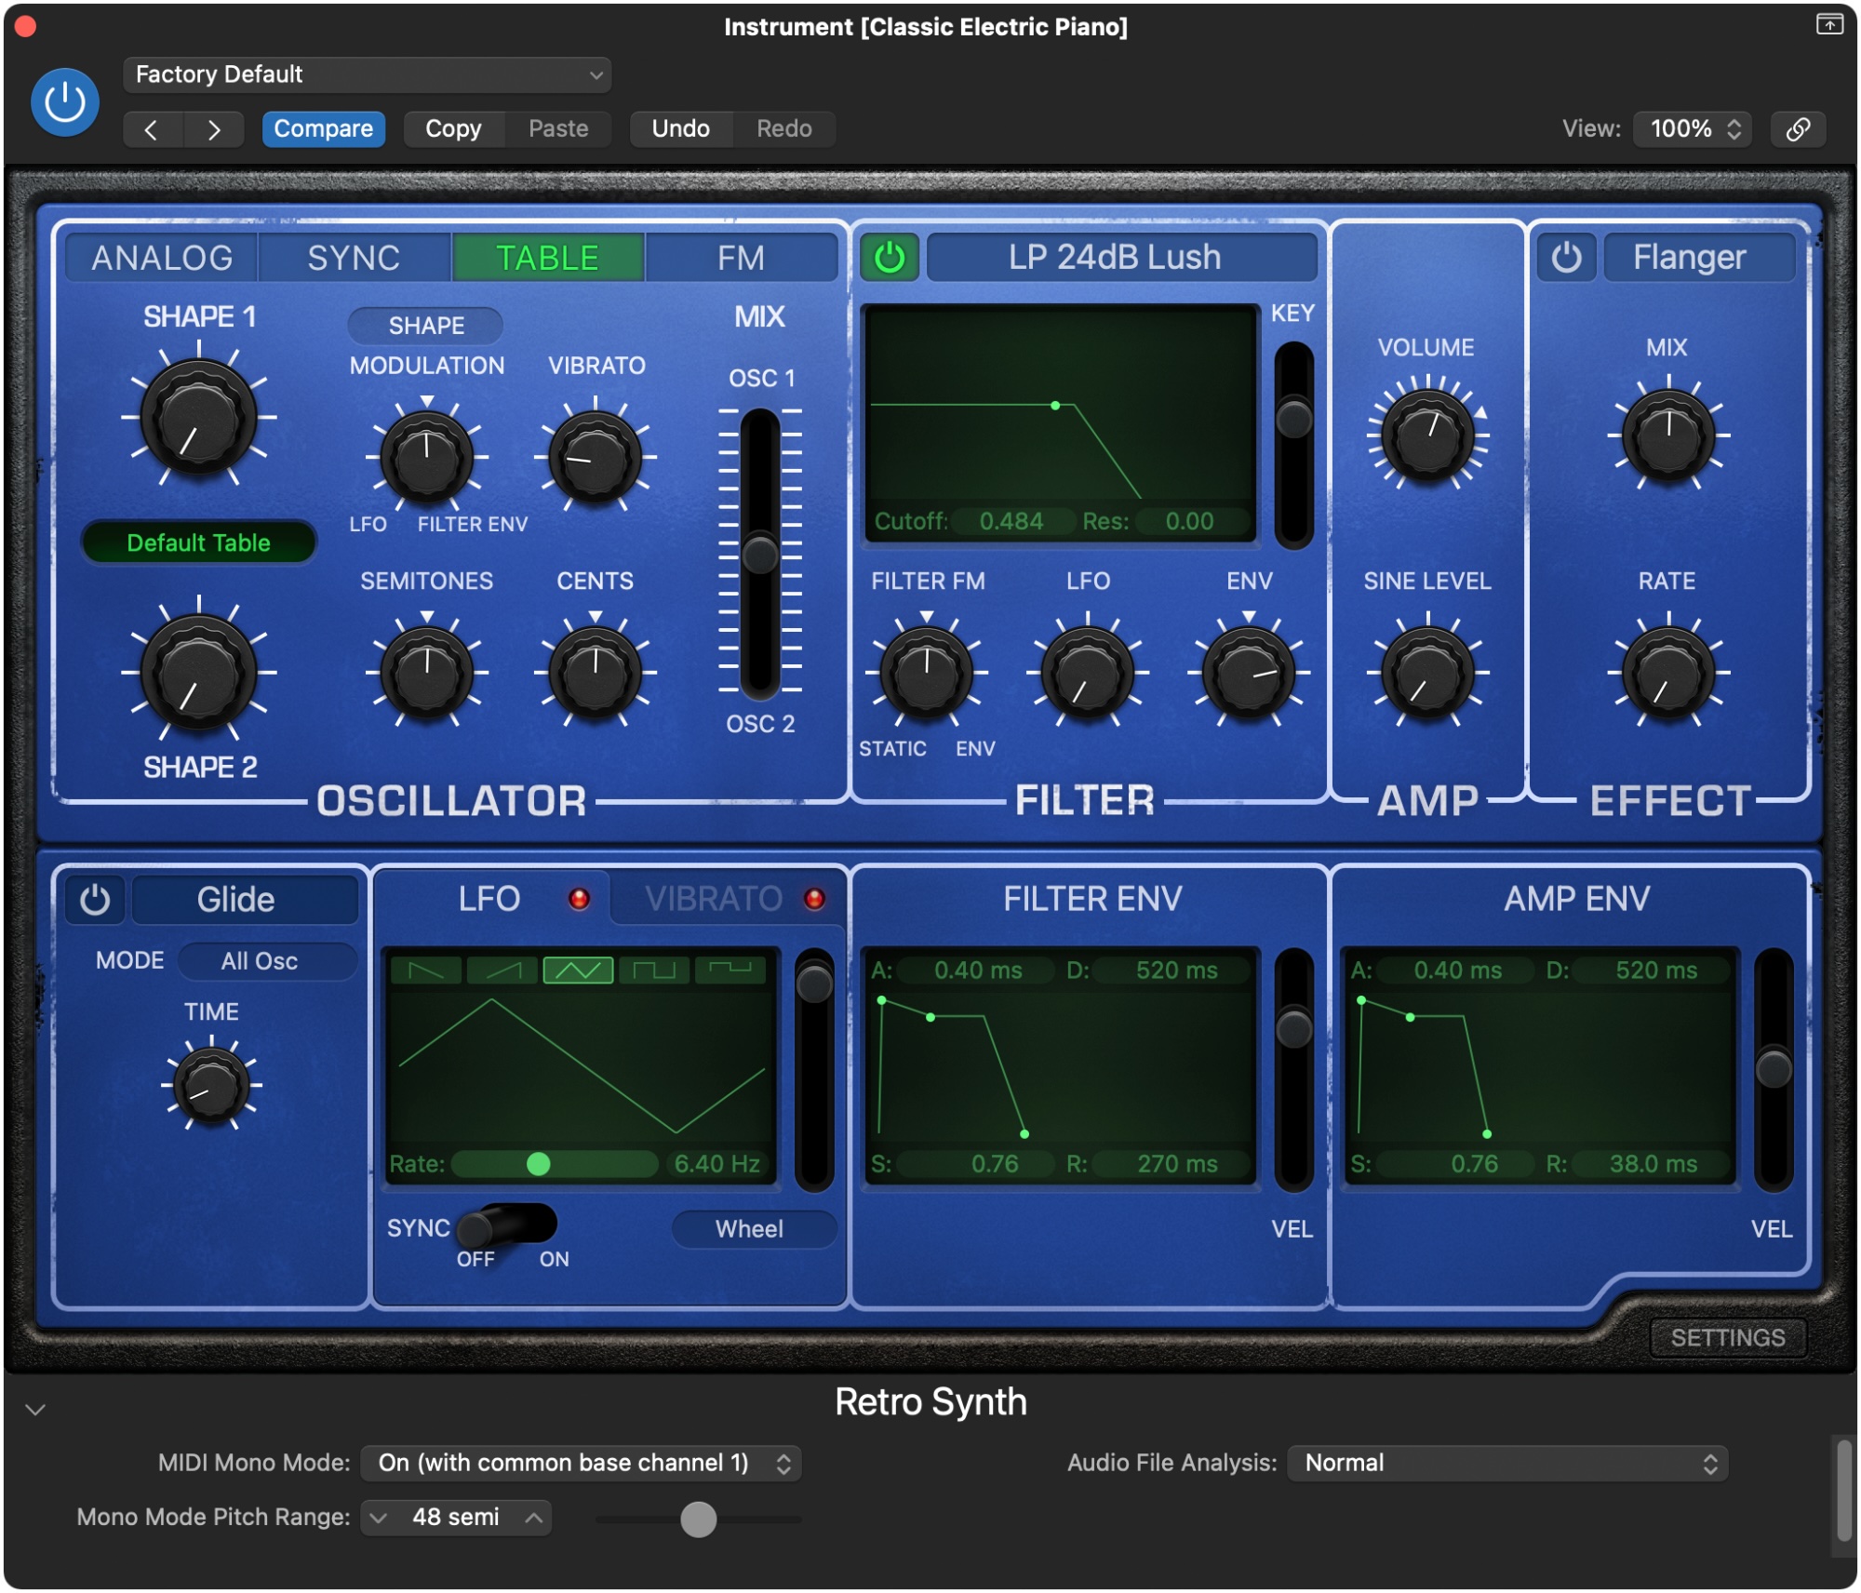
Task: Click the filter ENV amount knob
Action: click(1249, 672)
